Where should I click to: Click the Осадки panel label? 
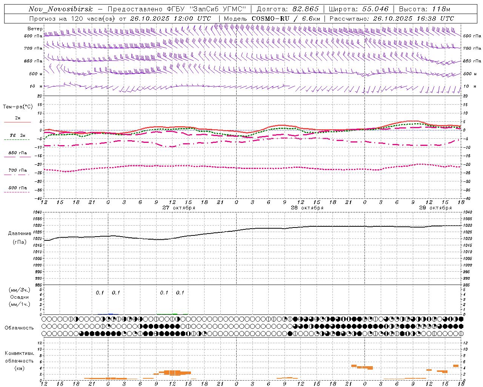pyautogui.click(x=20, y=297)
